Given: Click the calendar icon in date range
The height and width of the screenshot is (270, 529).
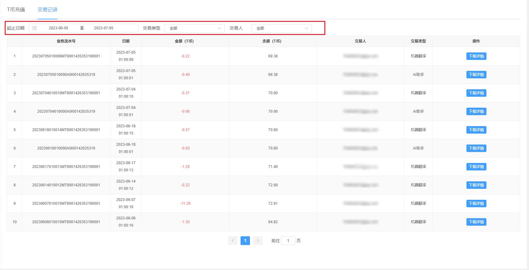Looking at the screenshot, I should (x=35, y=28).
